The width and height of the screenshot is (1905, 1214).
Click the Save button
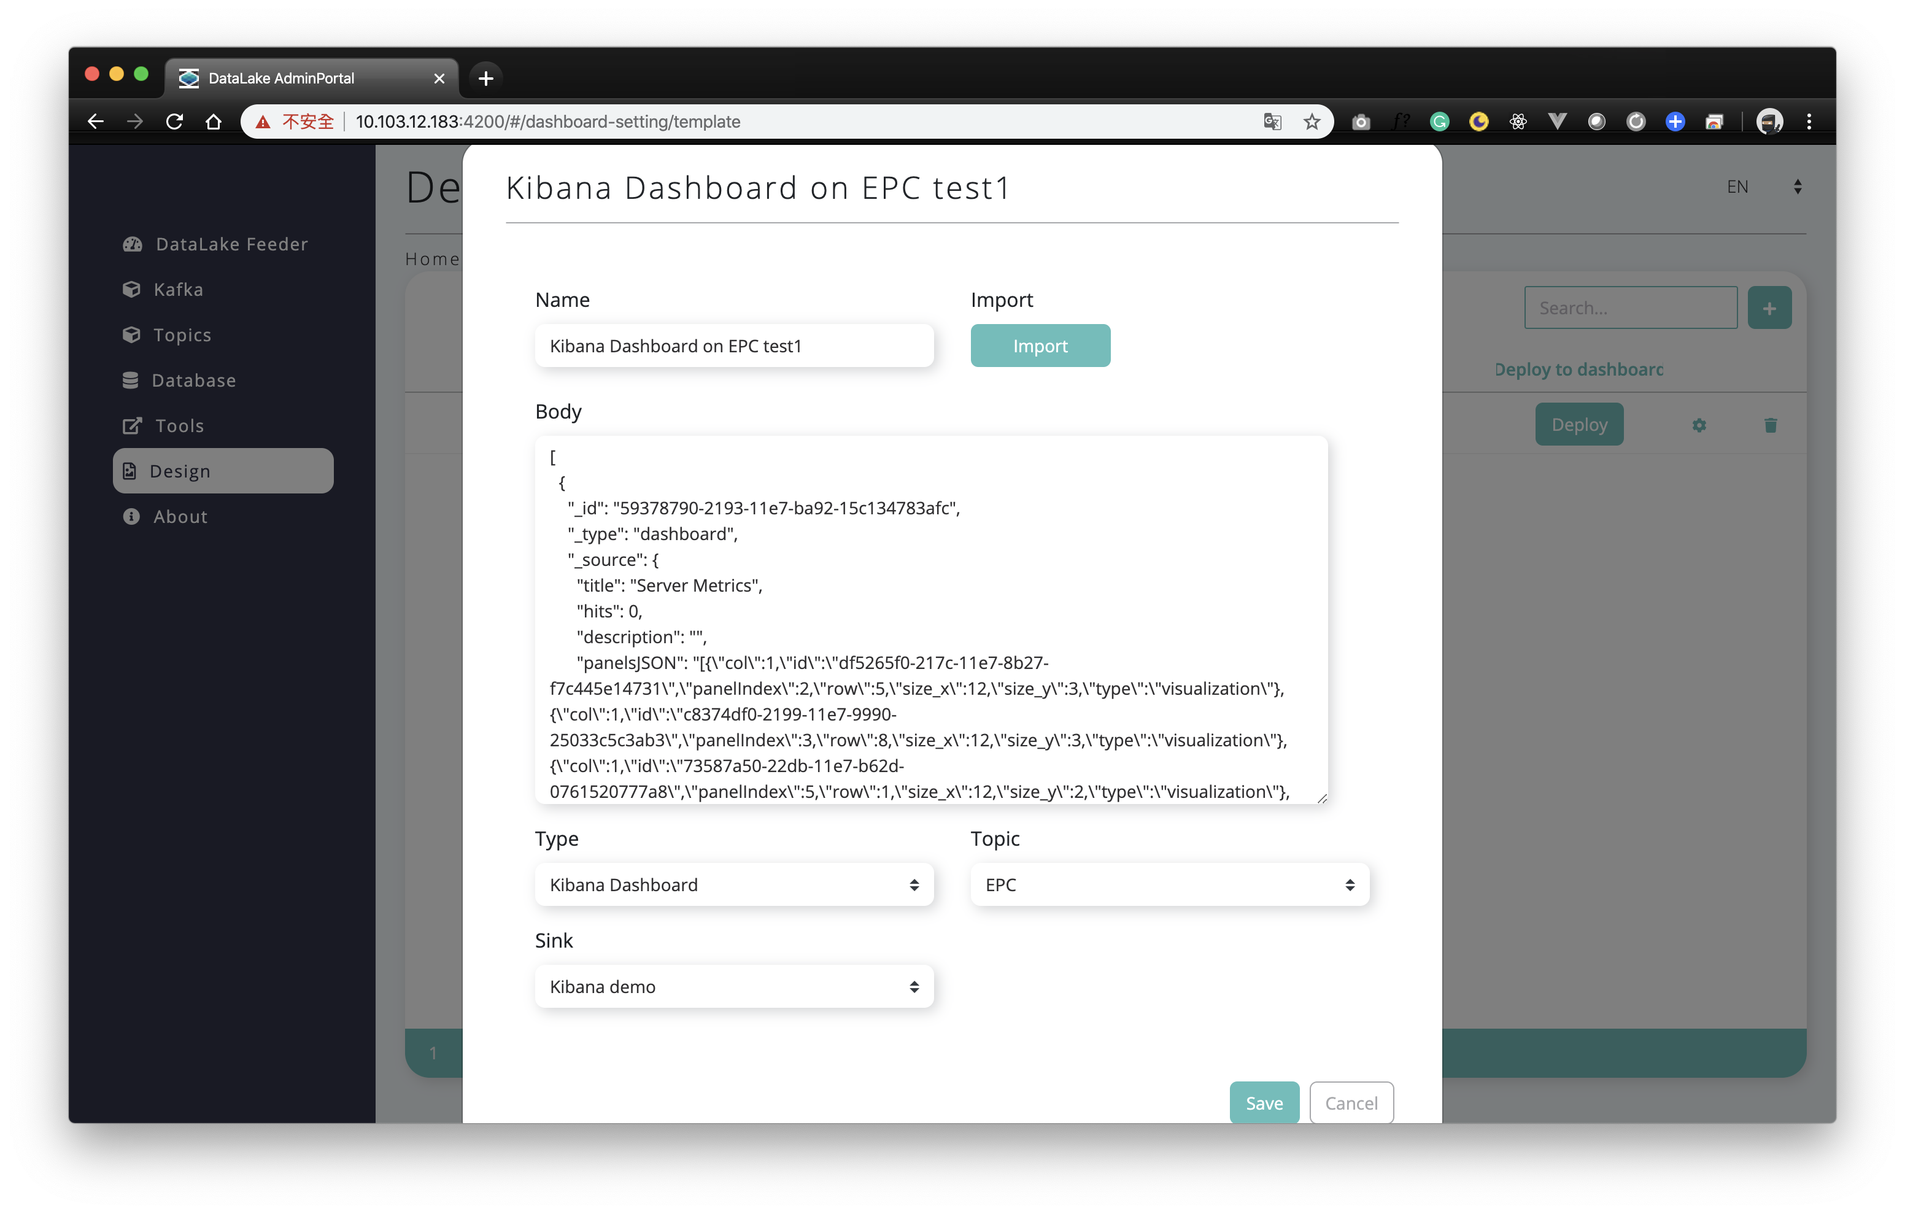coord(1264,1102)
